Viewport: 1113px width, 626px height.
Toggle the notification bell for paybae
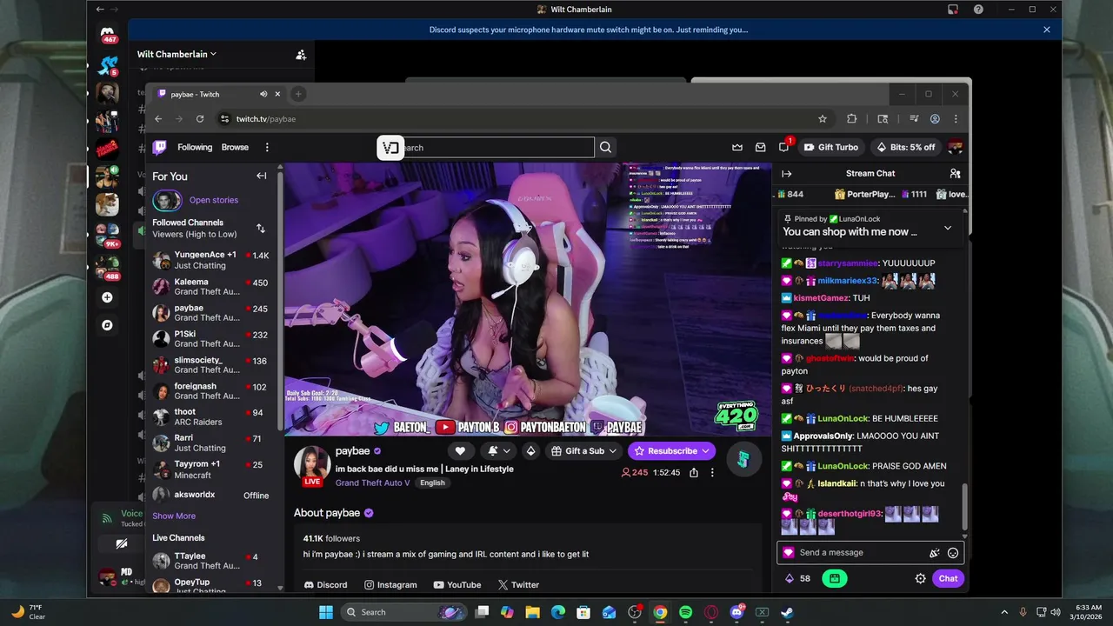(493, 450)
